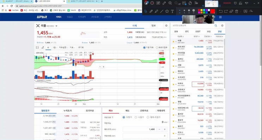The image size is (262, 140).
Task: Open the whiteboard icon in annotation bar
Action: coord(245,11)
